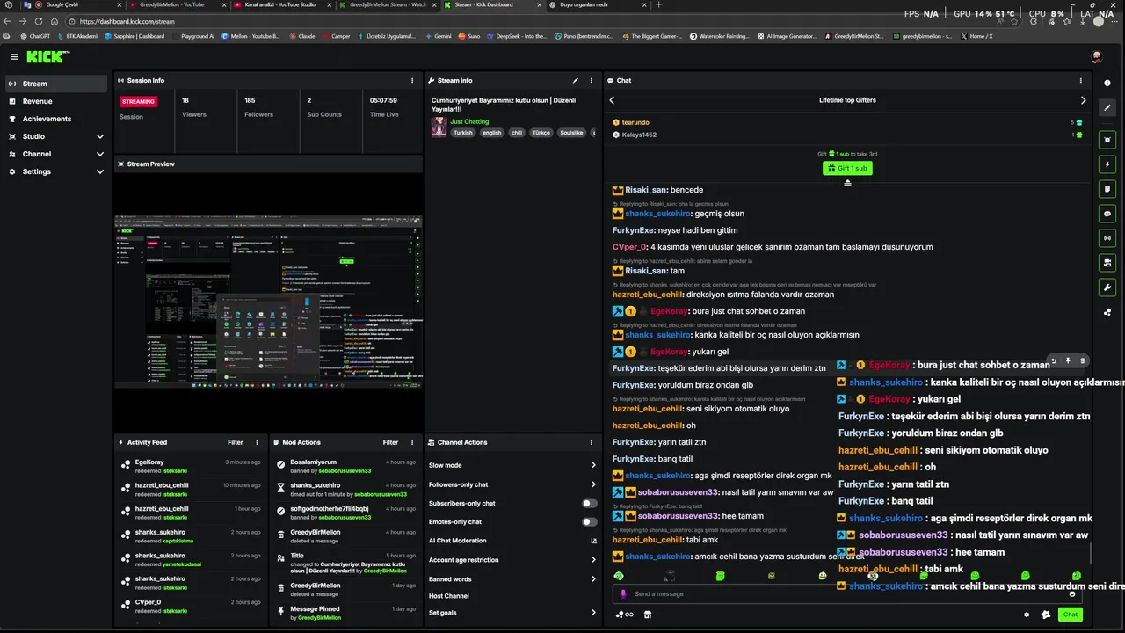Show previous top gifters leaderboard

coord(613,100)
